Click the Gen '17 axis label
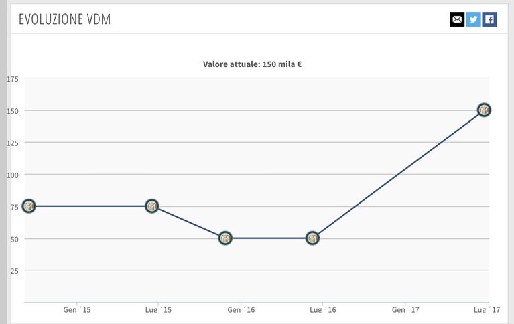The image size is (514, 324). [405, 309]
